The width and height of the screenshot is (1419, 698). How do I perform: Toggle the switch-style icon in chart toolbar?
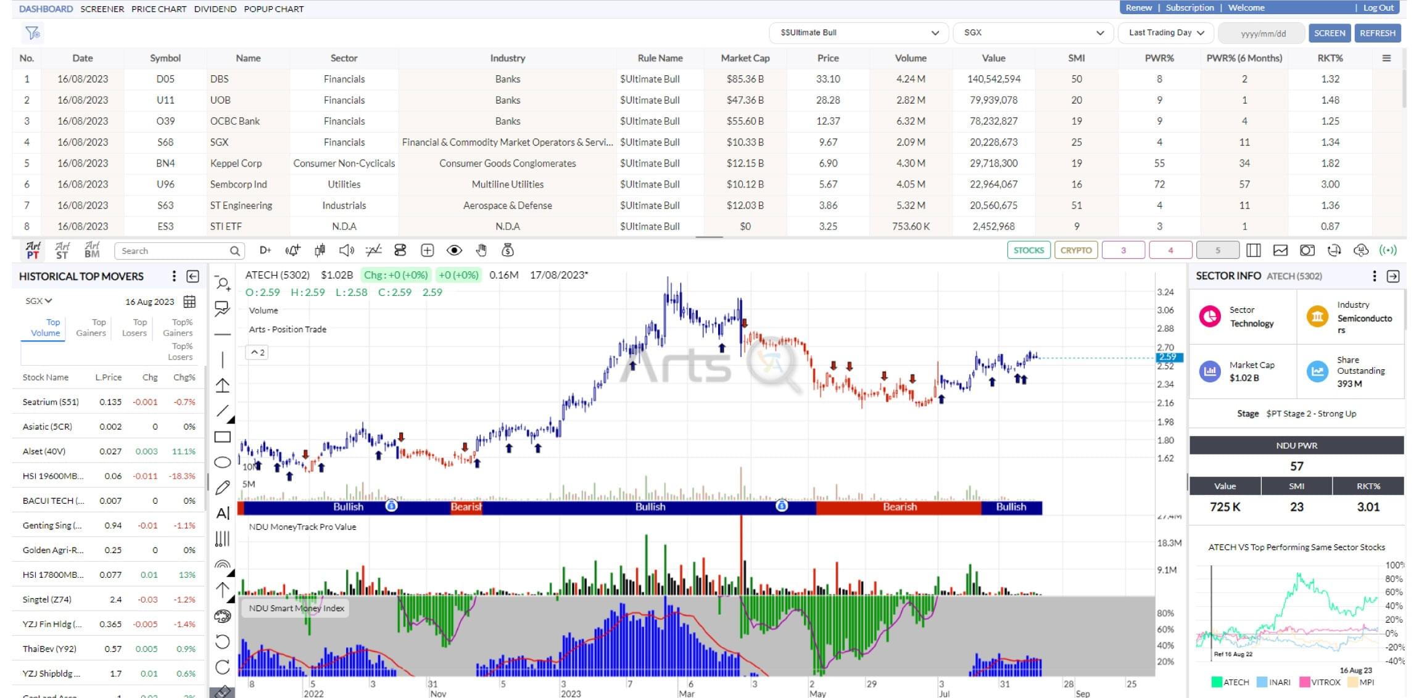pyautogui.click(x=400, y=250)
